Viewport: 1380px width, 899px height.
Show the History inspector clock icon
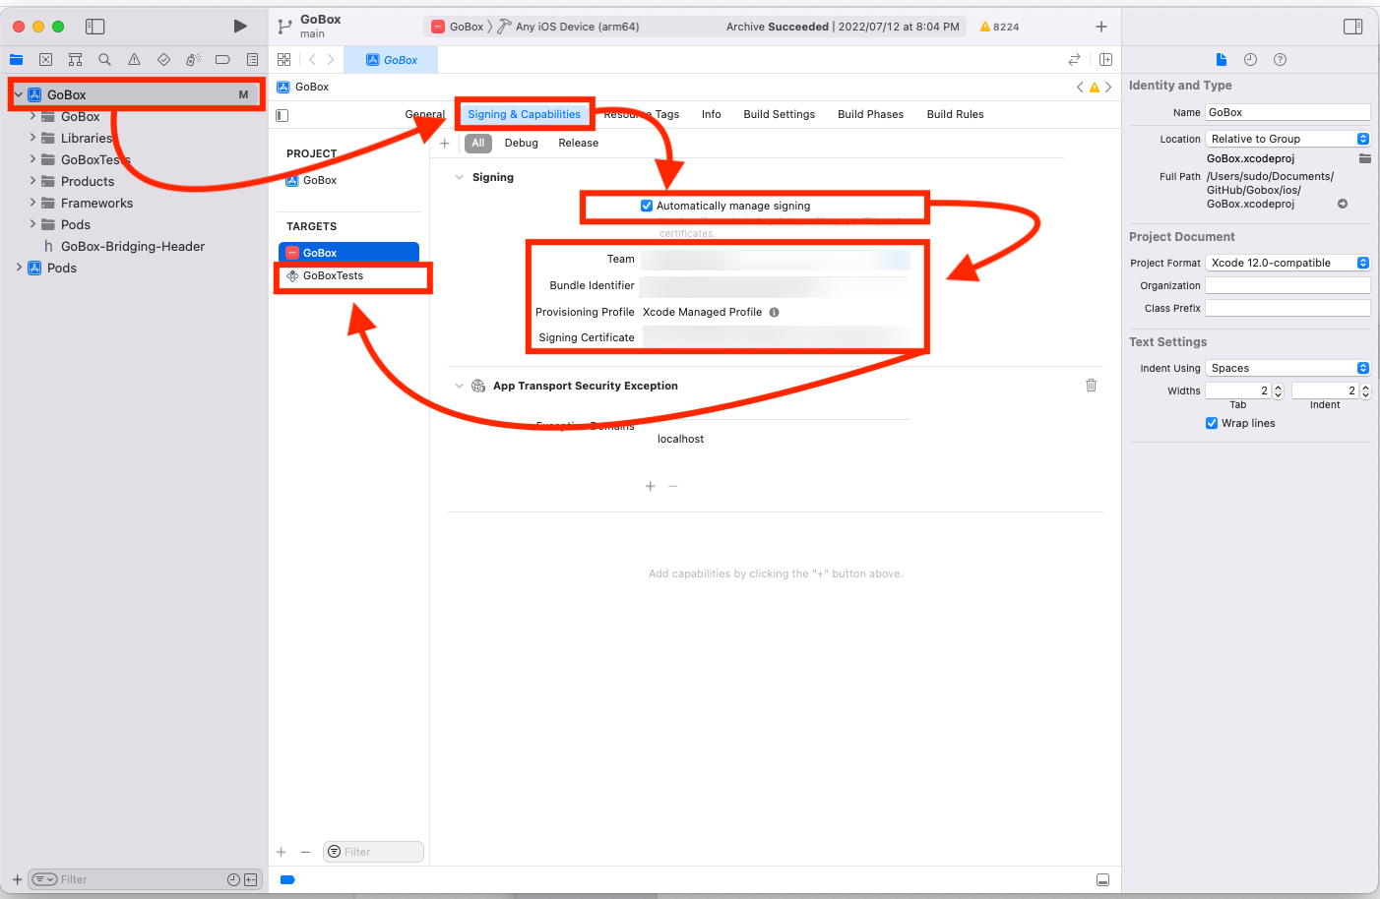(x=1250, y=60)
